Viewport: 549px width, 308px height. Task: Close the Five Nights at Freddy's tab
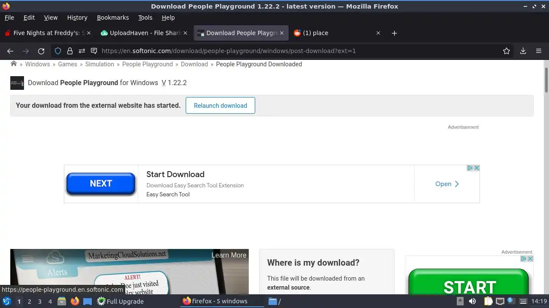[x=89, y=33]
